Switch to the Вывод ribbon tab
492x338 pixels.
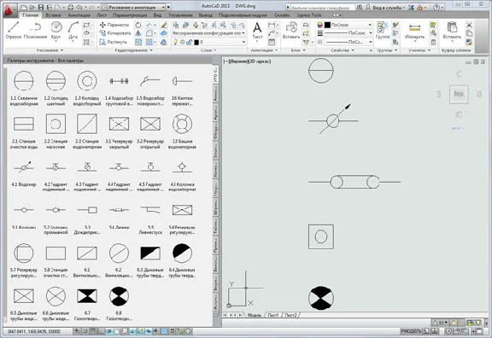206,15
